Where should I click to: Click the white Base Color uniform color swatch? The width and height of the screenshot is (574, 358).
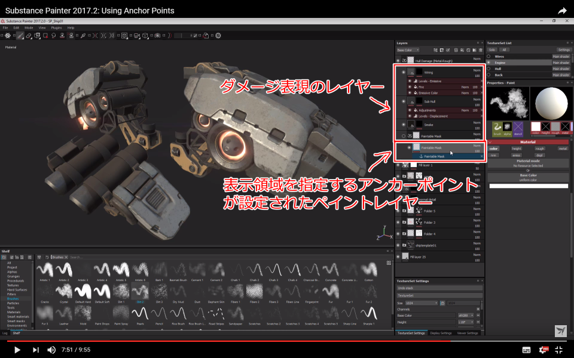click(x=528, y=186)
